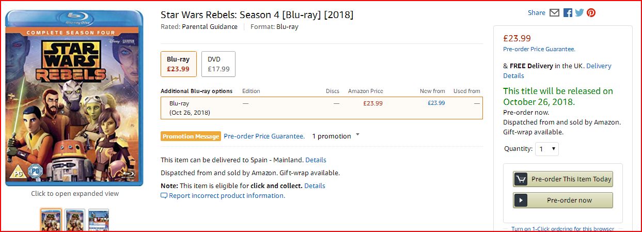642x232 pixels.
Task: Share on Facebook icon
Action: 568,12
